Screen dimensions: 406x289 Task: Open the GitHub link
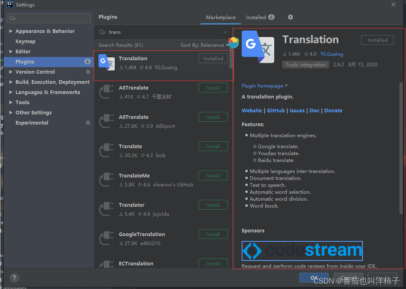click(x=276, y=111)
